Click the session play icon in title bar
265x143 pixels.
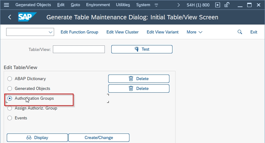tap(218, 5)
